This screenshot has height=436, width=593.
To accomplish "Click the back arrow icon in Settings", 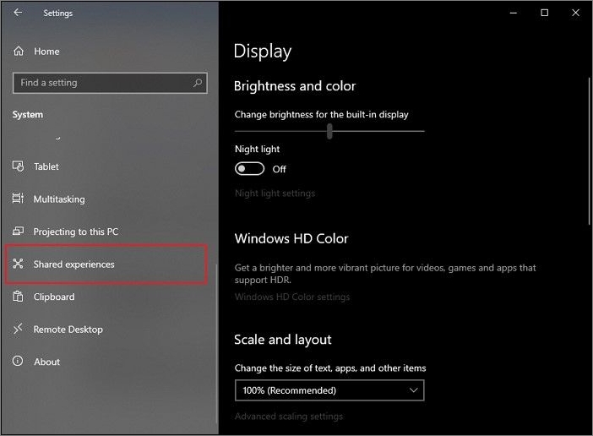I will [19, 13].
